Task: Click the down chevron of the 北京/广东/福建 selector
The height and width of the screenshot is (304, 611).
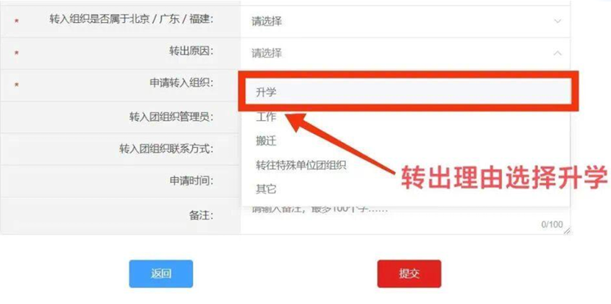Action: [x=557, y=21]
